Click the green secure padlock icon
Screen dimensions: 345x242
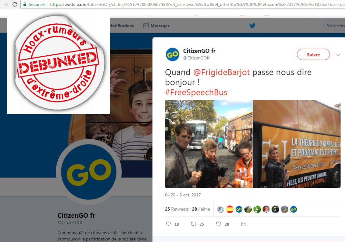[24, 4]
